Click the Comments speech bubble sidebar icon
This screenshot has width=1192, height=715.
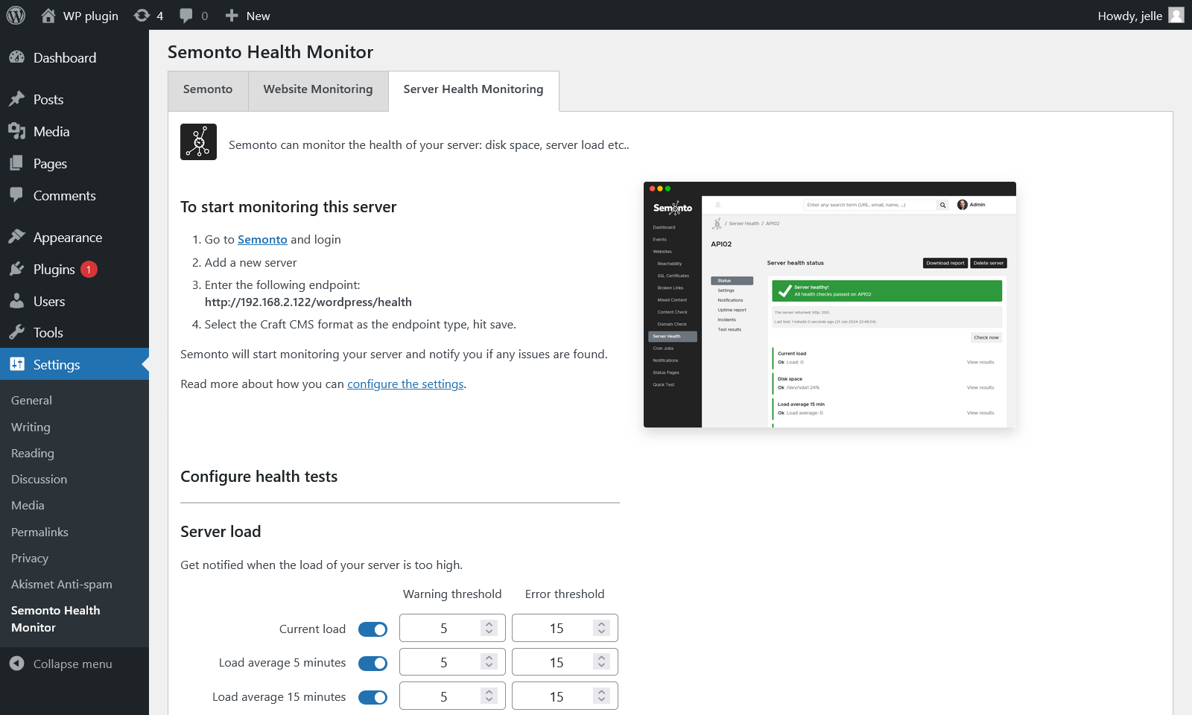click(16, 195)
